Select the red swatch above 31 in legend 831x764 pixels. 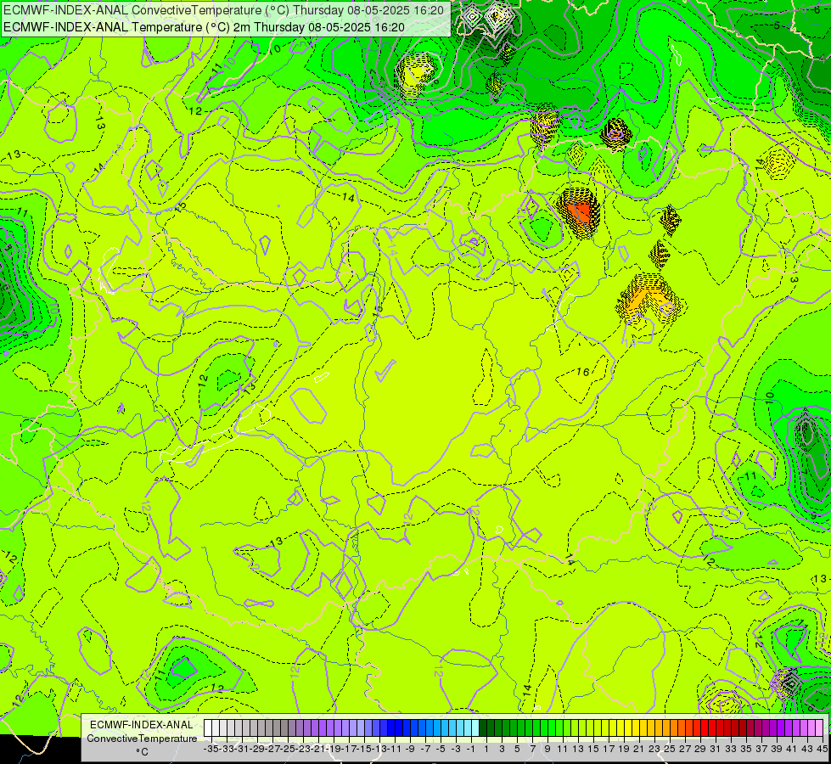tap(712, 728)
